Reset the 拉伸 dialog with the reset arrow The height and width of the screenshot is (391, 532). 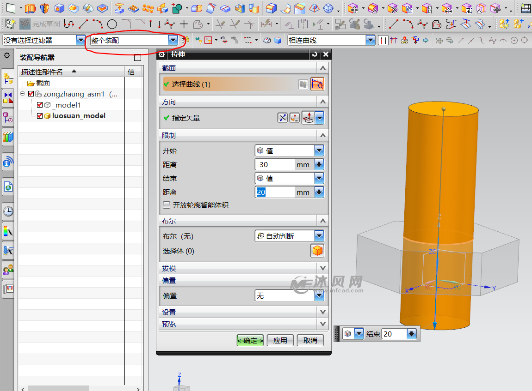[x=315, y=54]
